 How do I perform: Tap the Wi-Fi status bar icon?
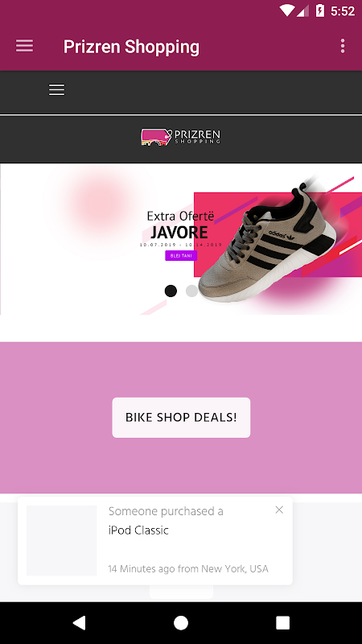[x=287, y=10]
